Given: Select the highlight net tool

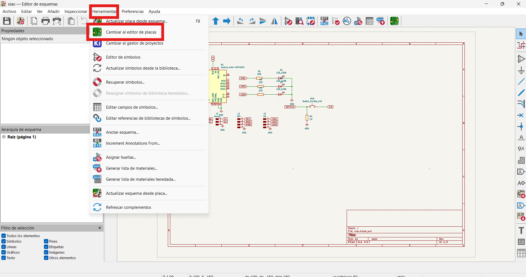Looking at the screenshot, I should 521,45.
